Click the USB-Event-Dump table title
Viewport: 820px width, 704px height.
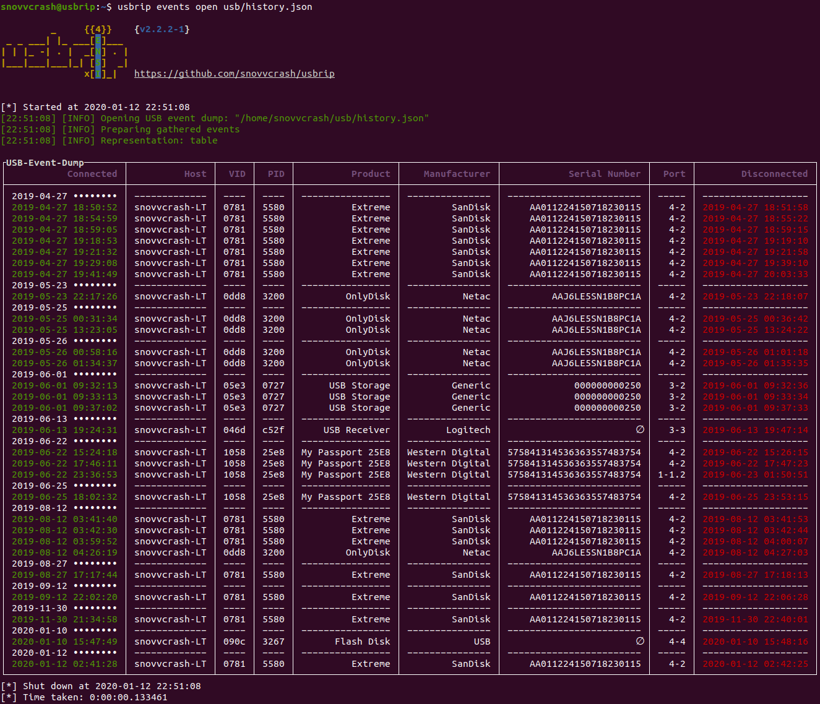(x=45, y=163)
